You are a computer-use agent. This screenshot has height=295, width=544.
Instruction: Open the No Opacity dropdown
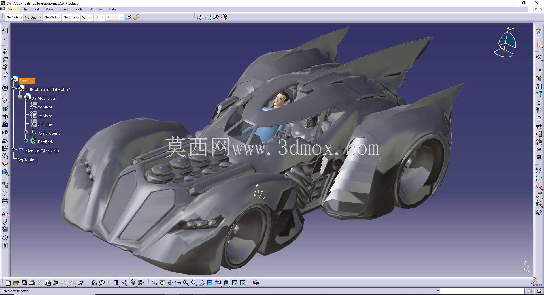tap(33, 18)
